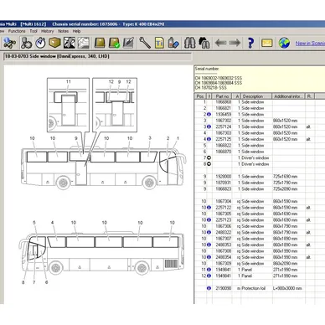Select callout 4 on the lower bus drawing

[52, 223]
